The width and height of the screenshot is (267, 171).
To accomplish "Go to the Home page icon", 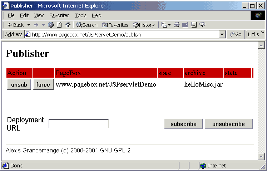I will [68, 25].
